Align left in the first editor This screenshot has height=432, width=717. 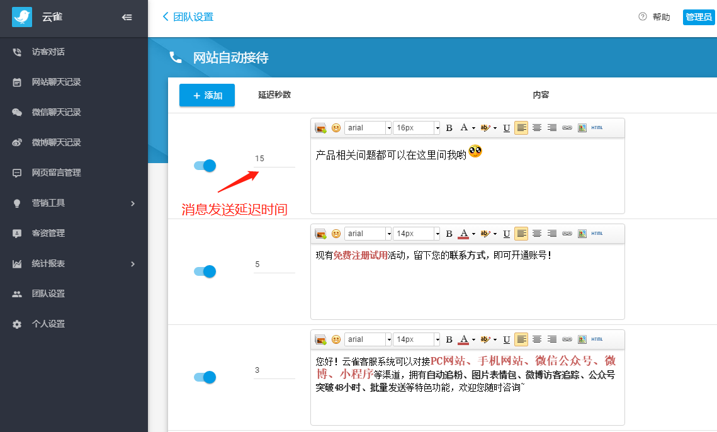point(521,128)
